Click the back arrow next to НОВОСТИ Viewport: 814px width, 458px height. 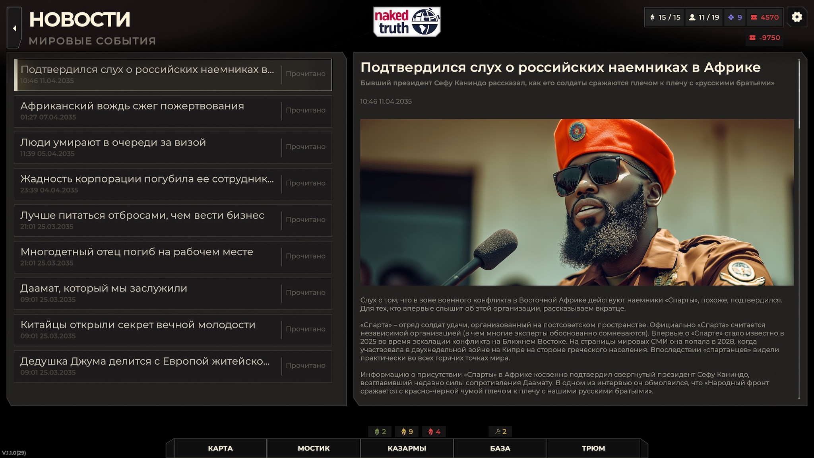coord(14,28)
